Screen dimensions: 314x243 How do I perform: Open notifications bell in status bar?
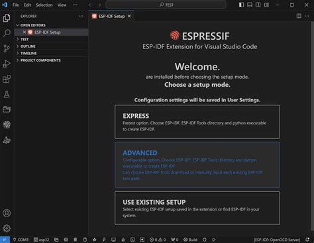pos(307,240)
